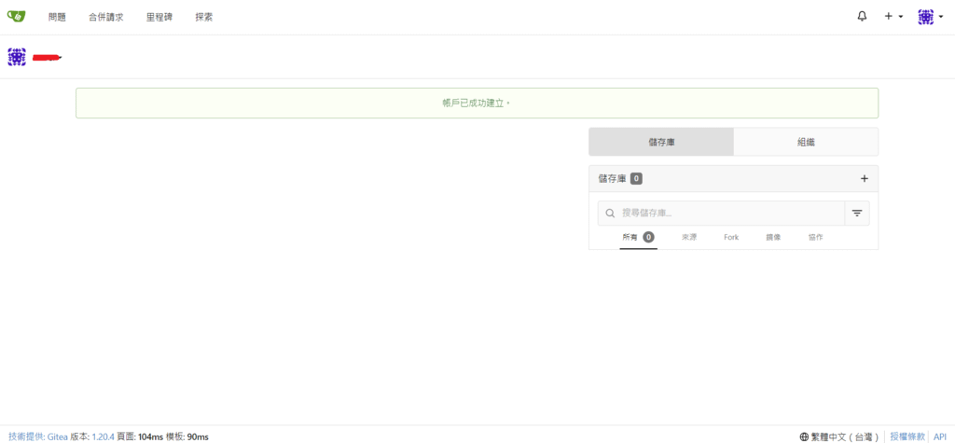Open the API footer link
955x443 pixels.
[x=940, y=436]
